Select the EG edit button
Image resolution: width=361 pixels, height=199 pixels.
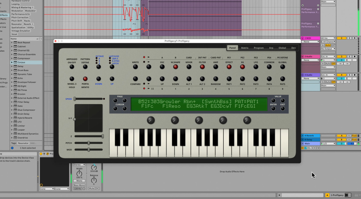pyautogui.click(x=242, y=67)
